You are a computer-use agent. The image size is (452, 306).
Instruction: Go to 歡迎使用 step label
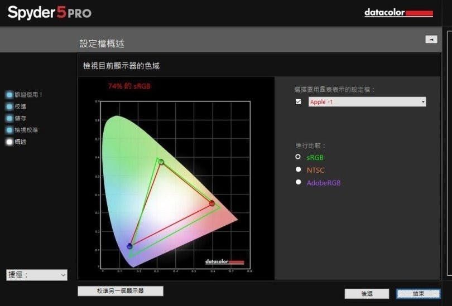[28, 95]
